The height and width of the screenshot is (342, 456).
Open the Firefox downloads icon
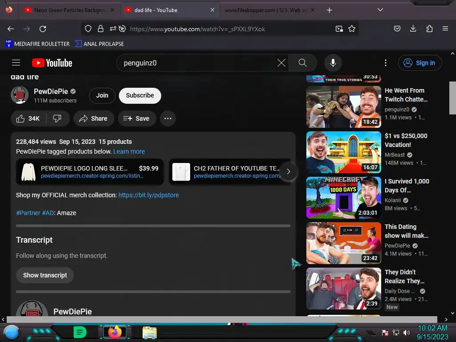[x=413, y=29]
